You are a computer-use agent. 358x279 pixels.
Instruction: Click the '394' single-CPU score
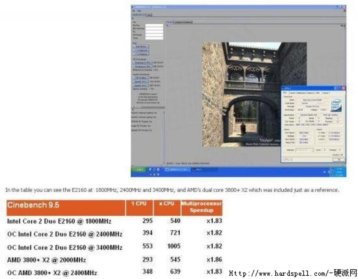point(147,233)
